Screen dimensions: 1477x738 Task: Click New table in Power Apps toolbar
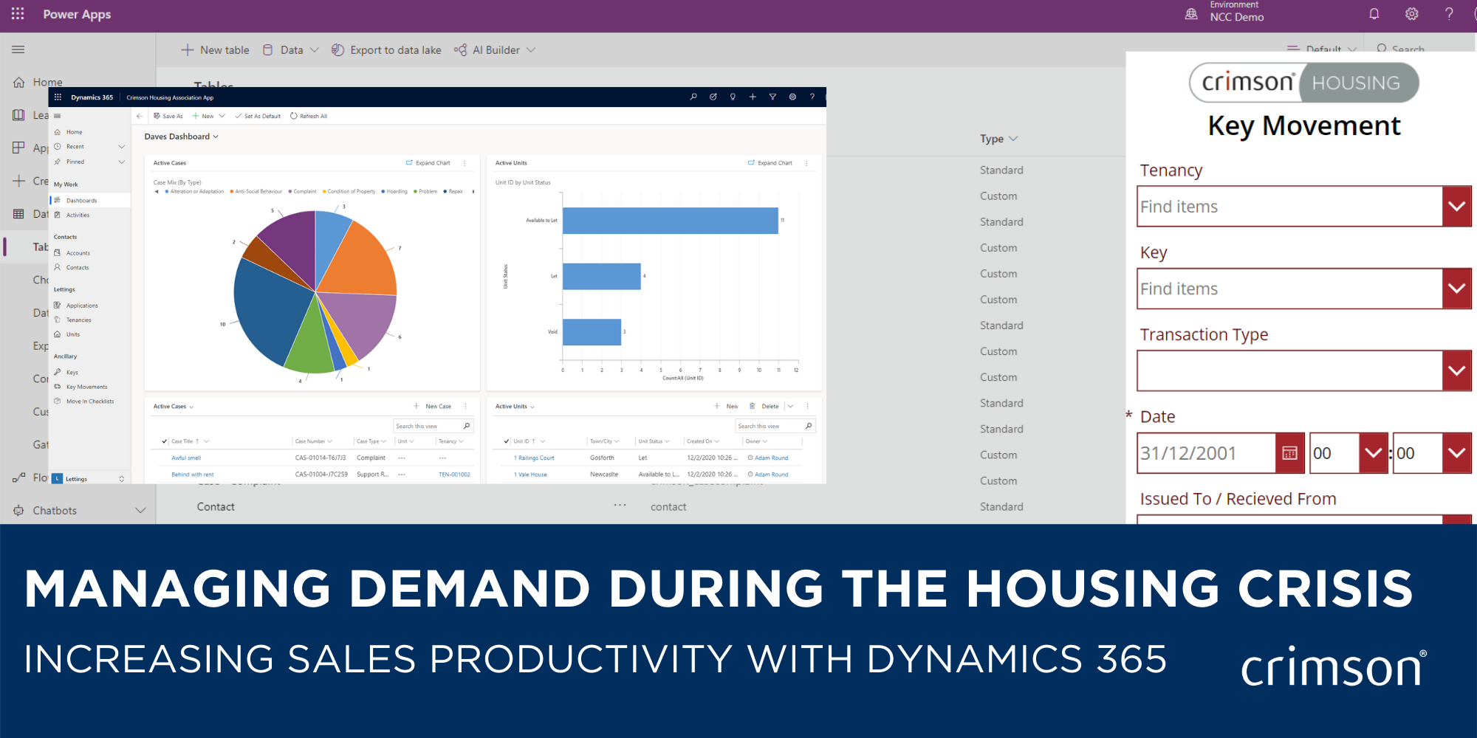point(215,50)
